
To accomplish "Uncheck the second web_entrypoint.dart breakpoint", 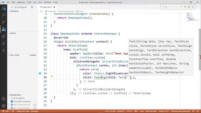I will pos(12,108).
